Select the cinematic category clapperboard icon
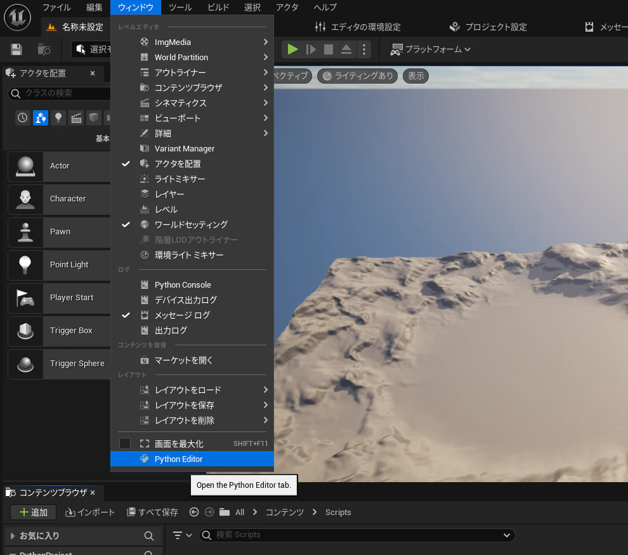The image size is (628, 555). [76, 118]
